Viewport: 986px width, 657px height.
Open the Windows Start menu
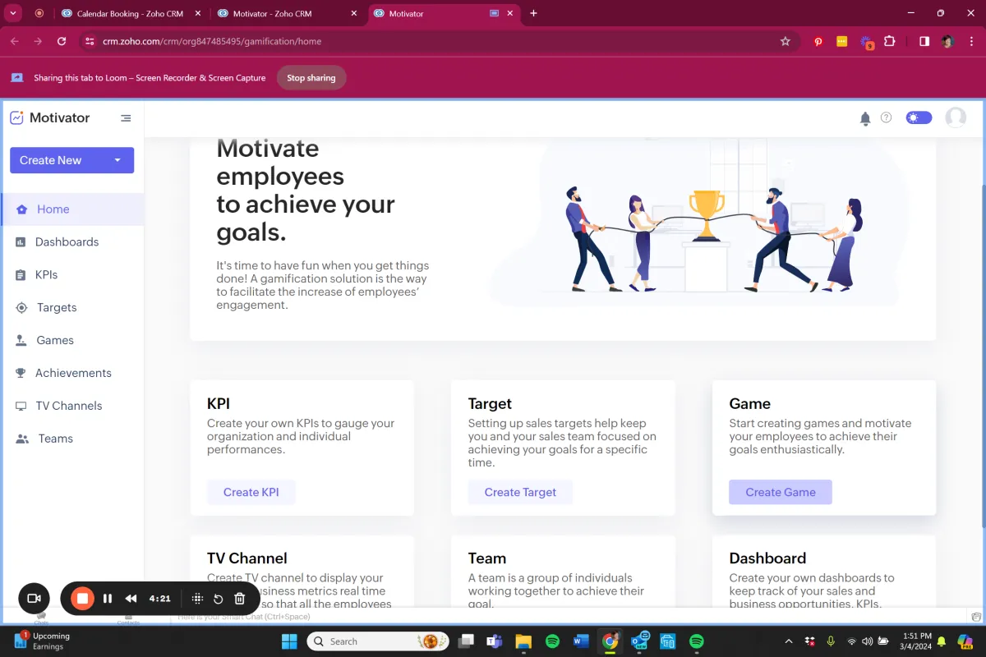289,641
